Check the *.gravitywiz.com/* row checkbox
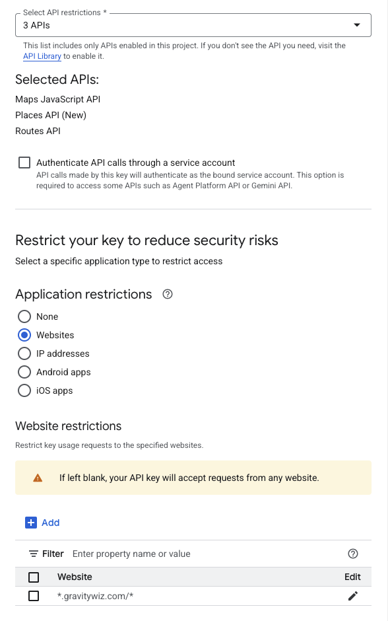 34,596
